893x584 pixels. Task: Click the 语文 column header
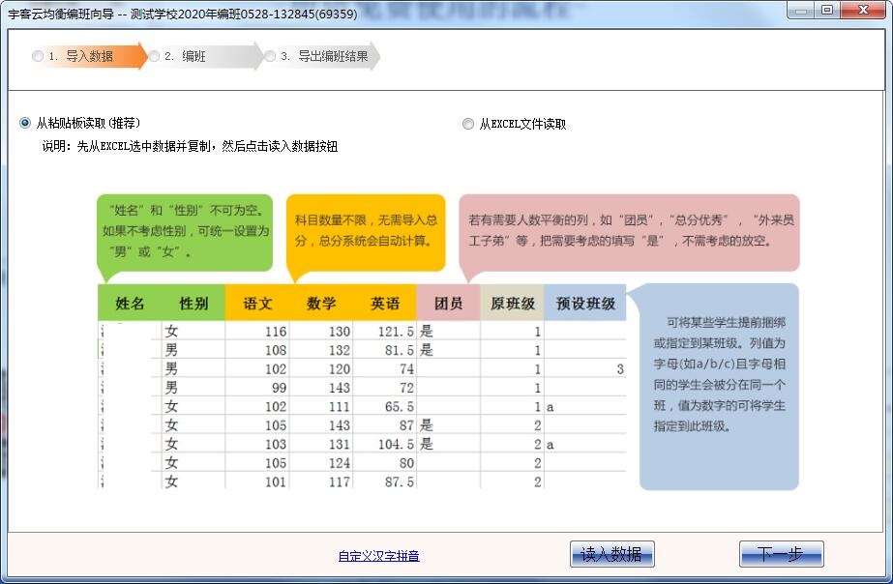pyautogui.click(x=256, y=302)
